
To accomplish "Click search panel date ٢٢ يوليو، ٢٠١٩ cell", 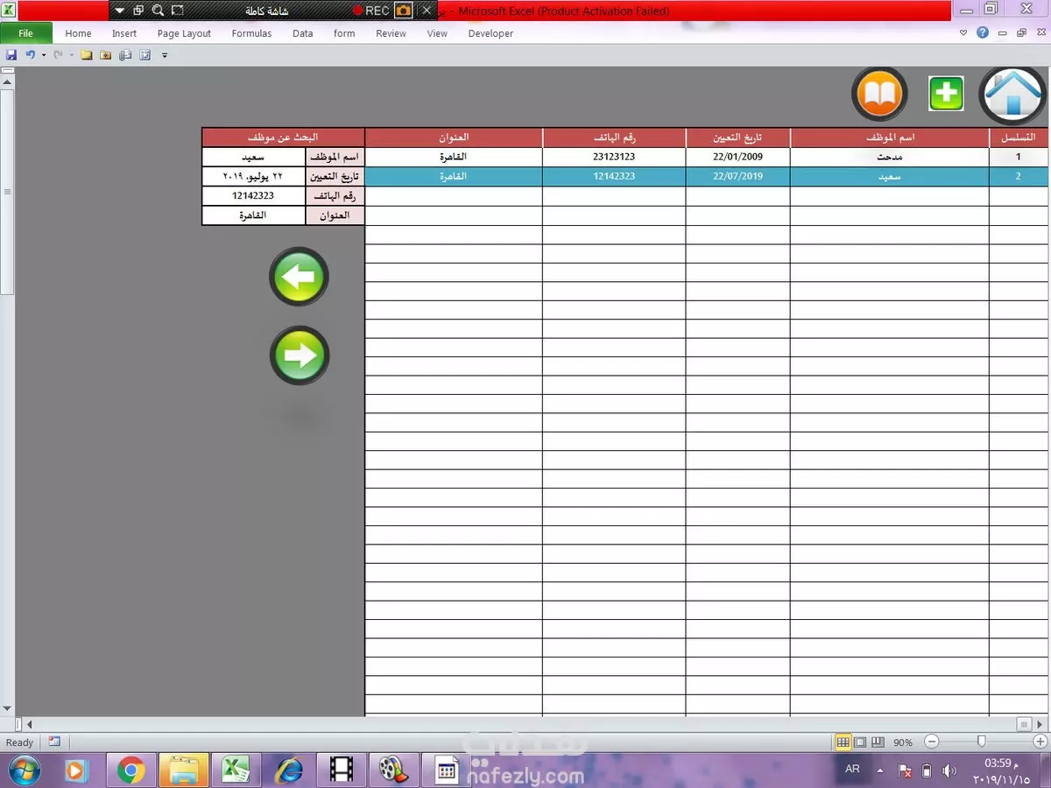I will coord(253,176).
